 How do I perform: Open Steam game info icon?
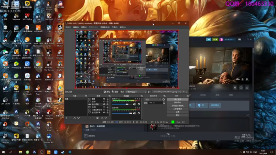(x=241, y=87)
